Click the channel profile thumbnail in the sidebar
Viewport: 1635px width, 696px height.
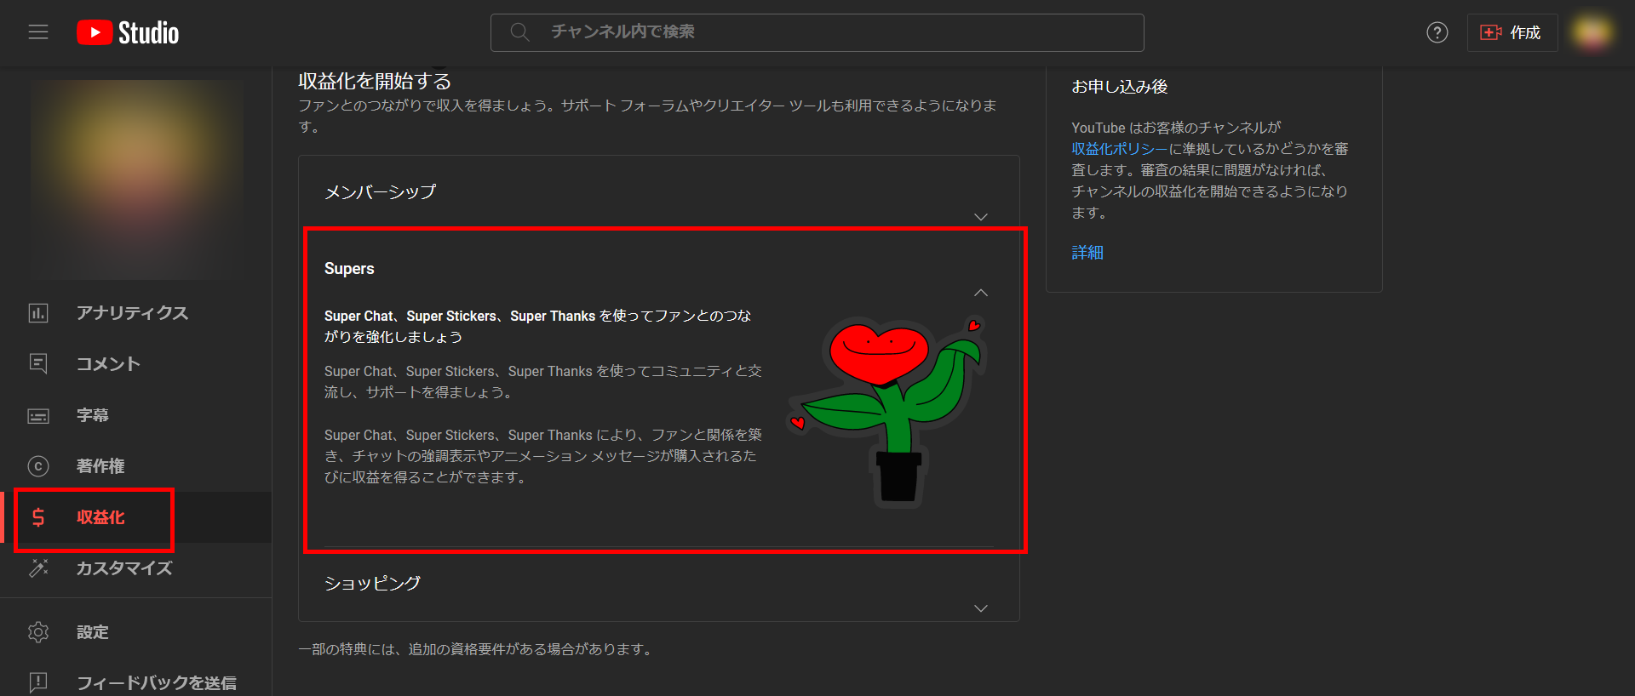136,180
